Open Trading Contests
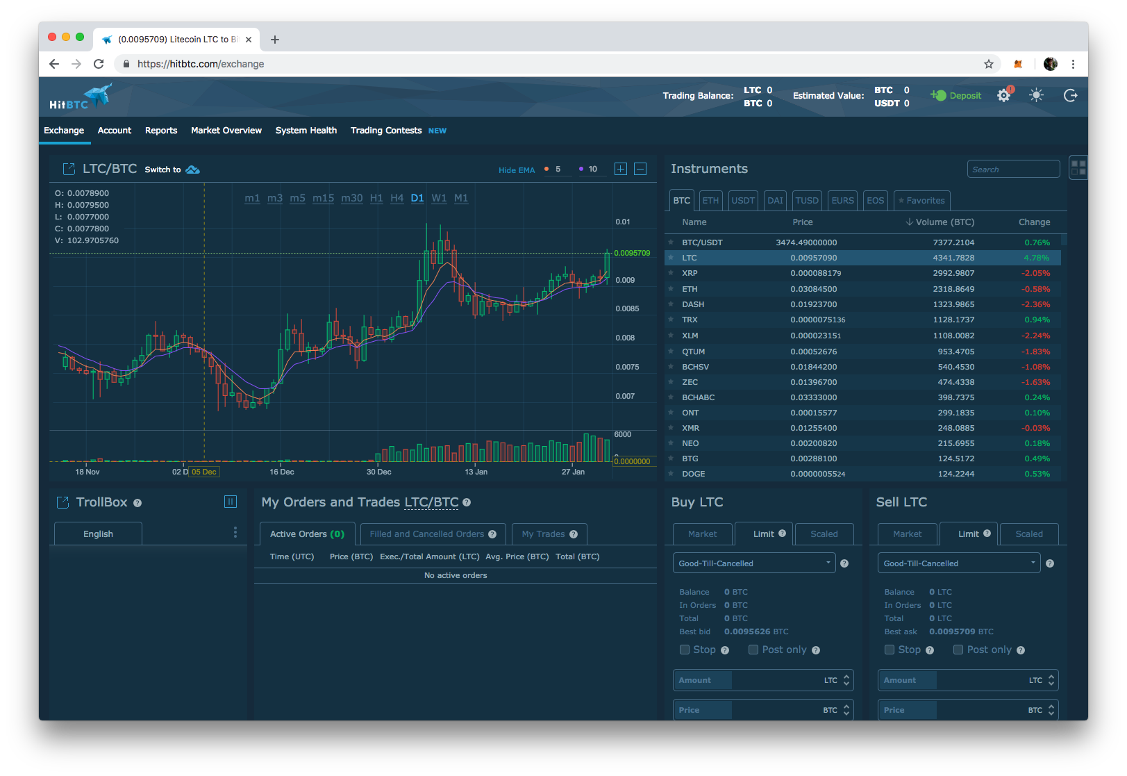This screenshot has height=776, width=1127. click(x=386, y=131)
